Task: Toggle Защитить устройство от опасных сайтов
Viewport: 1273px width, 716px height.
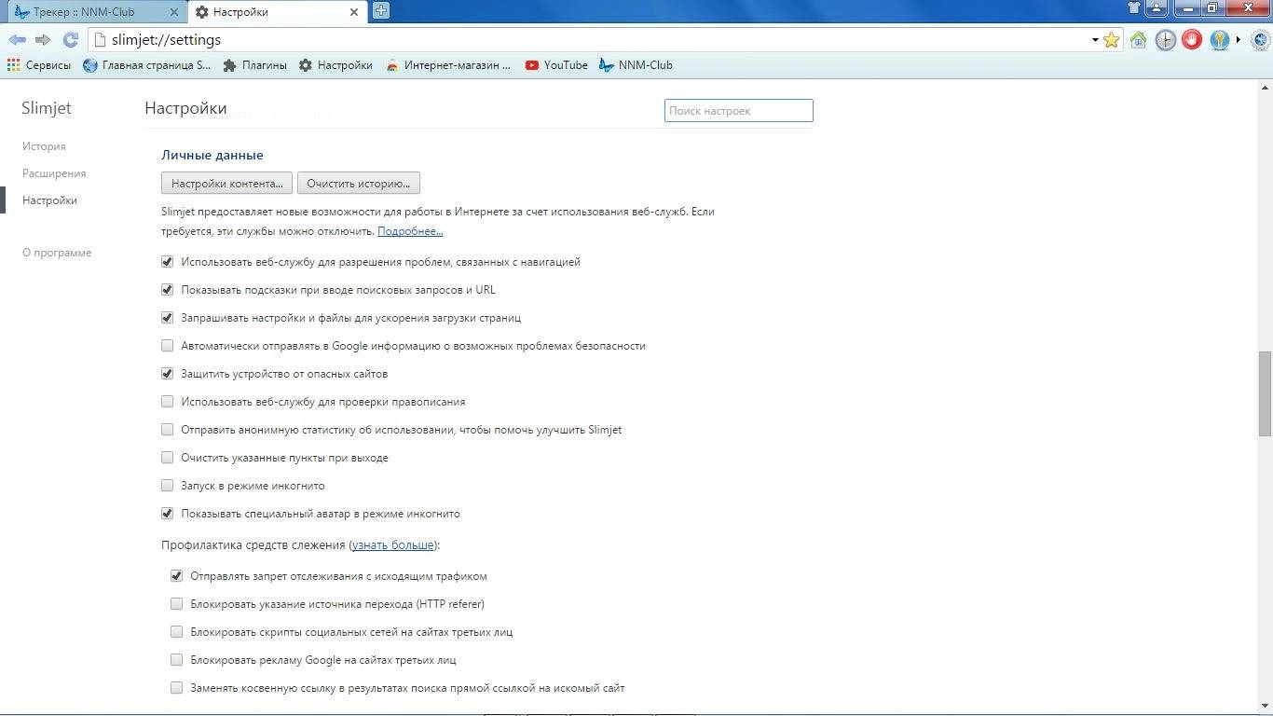Action: [x=168, y=374]
